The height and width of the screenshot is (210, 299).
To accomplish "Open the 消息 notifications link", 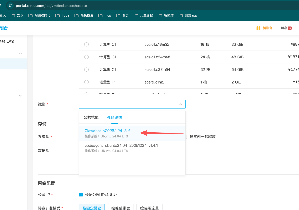I will tap(284, 28).
